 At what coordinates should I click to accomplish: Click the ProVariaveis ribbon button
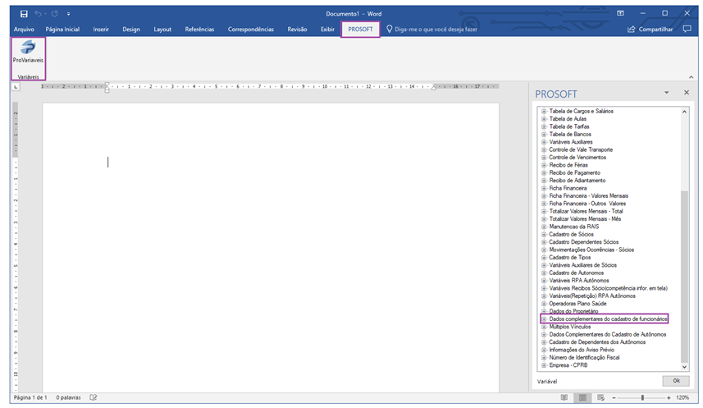[28, 52]
